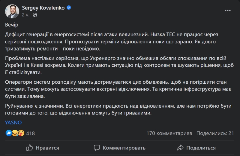Click the sad face reaction emoji
This screenshot has width=240, height=156.
click(x=14, y=133)
